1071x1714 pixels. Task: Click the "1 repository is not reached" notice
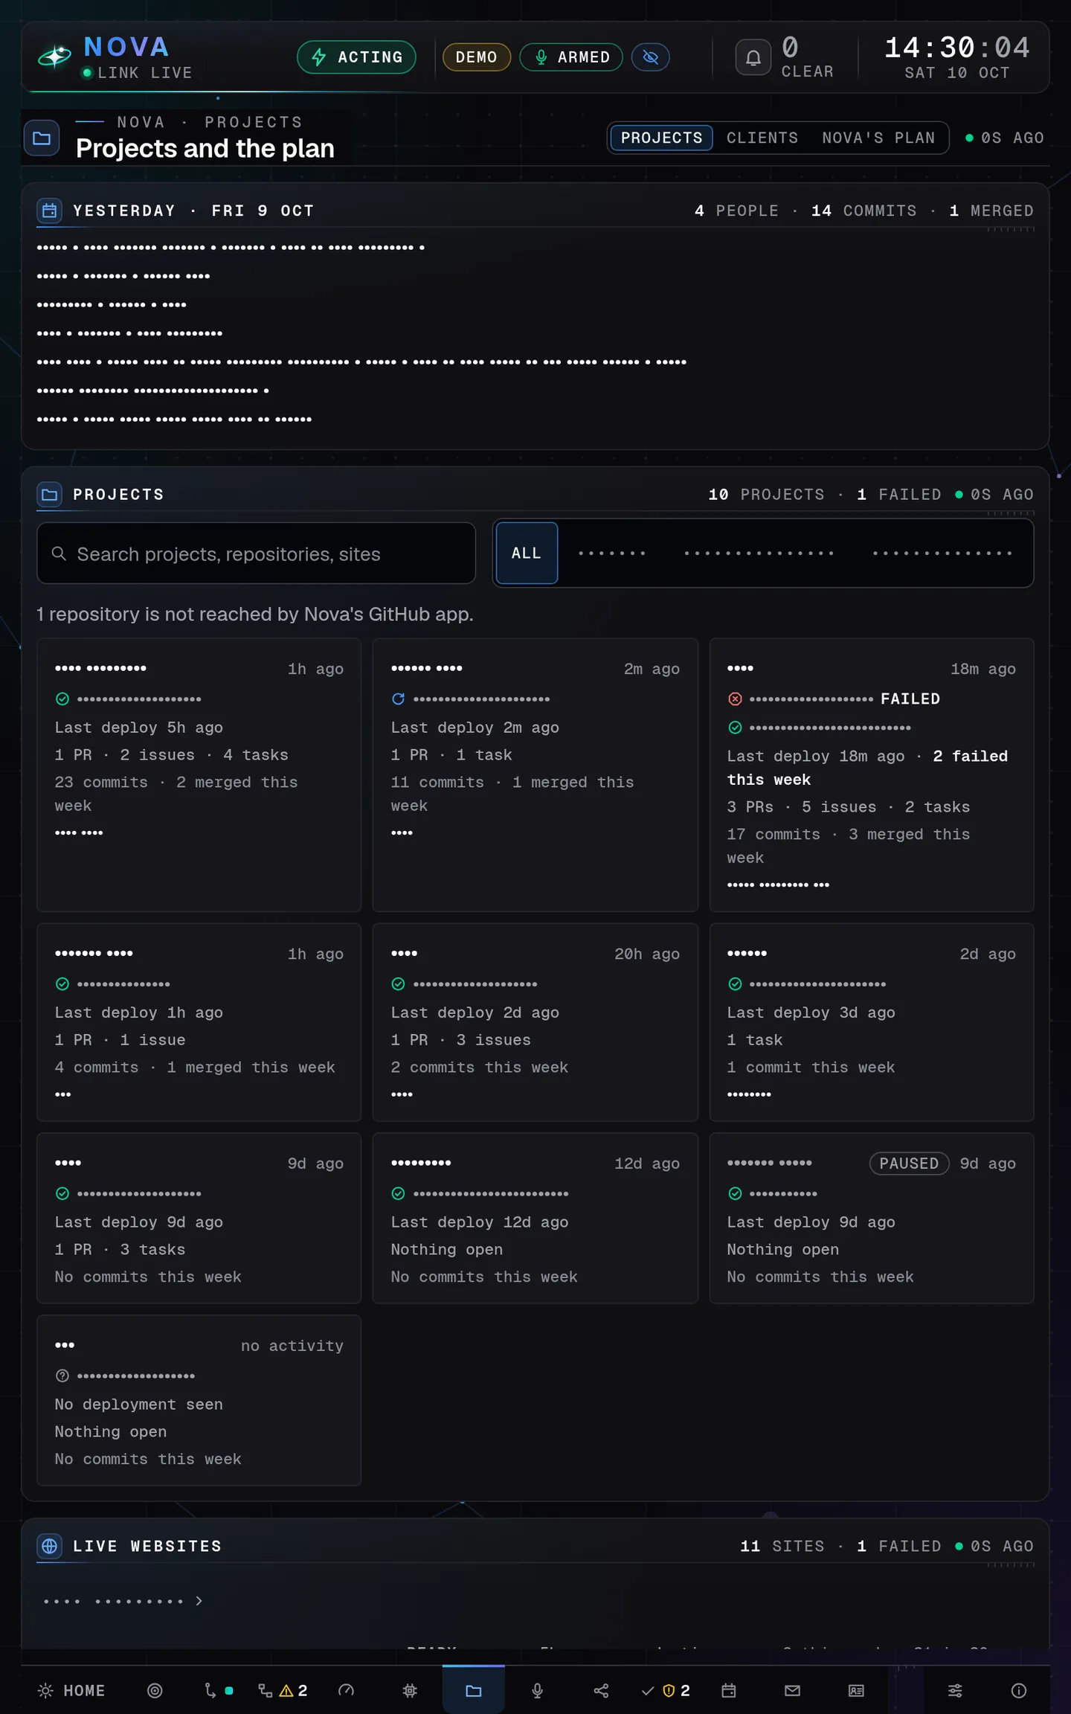pos(255,614)
